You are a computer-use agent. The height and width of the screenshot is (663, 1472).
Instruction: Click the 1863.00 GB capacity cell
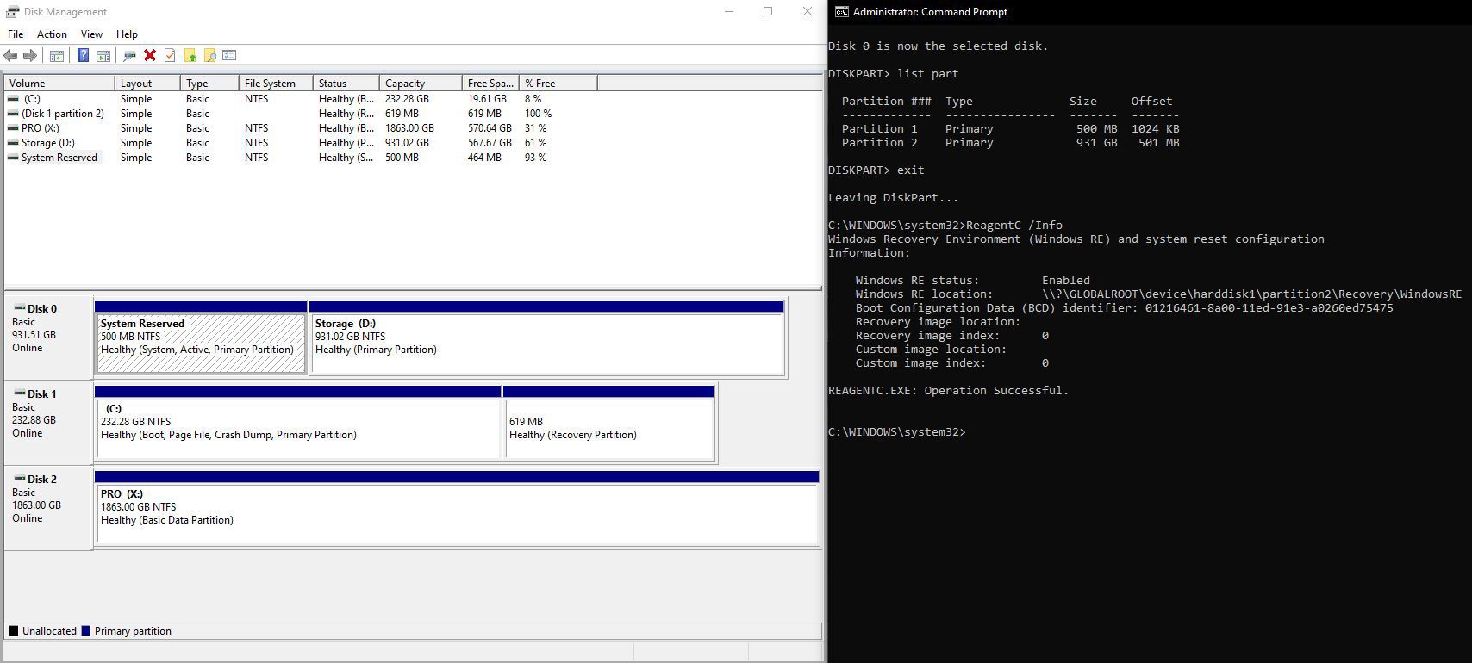[x=409, y=128]
